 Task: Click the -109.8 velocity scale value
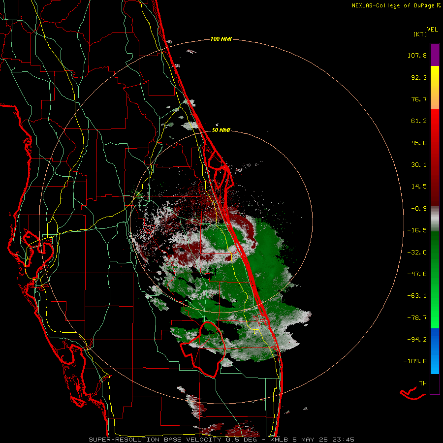415,361
